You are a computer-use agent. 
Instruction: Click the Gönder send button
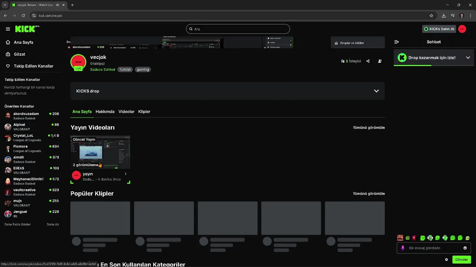tap(461, 260)
